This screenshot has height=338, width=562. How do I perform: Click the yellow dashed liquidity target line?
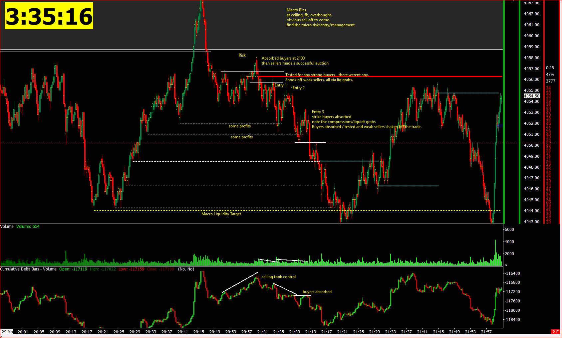[x=297, y=211]
